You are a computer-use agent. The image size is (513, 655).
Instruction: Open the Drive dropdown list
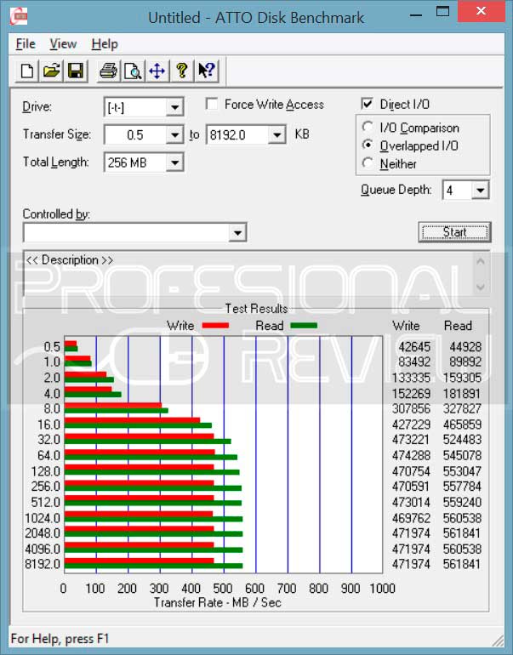(x=174, y=108)
